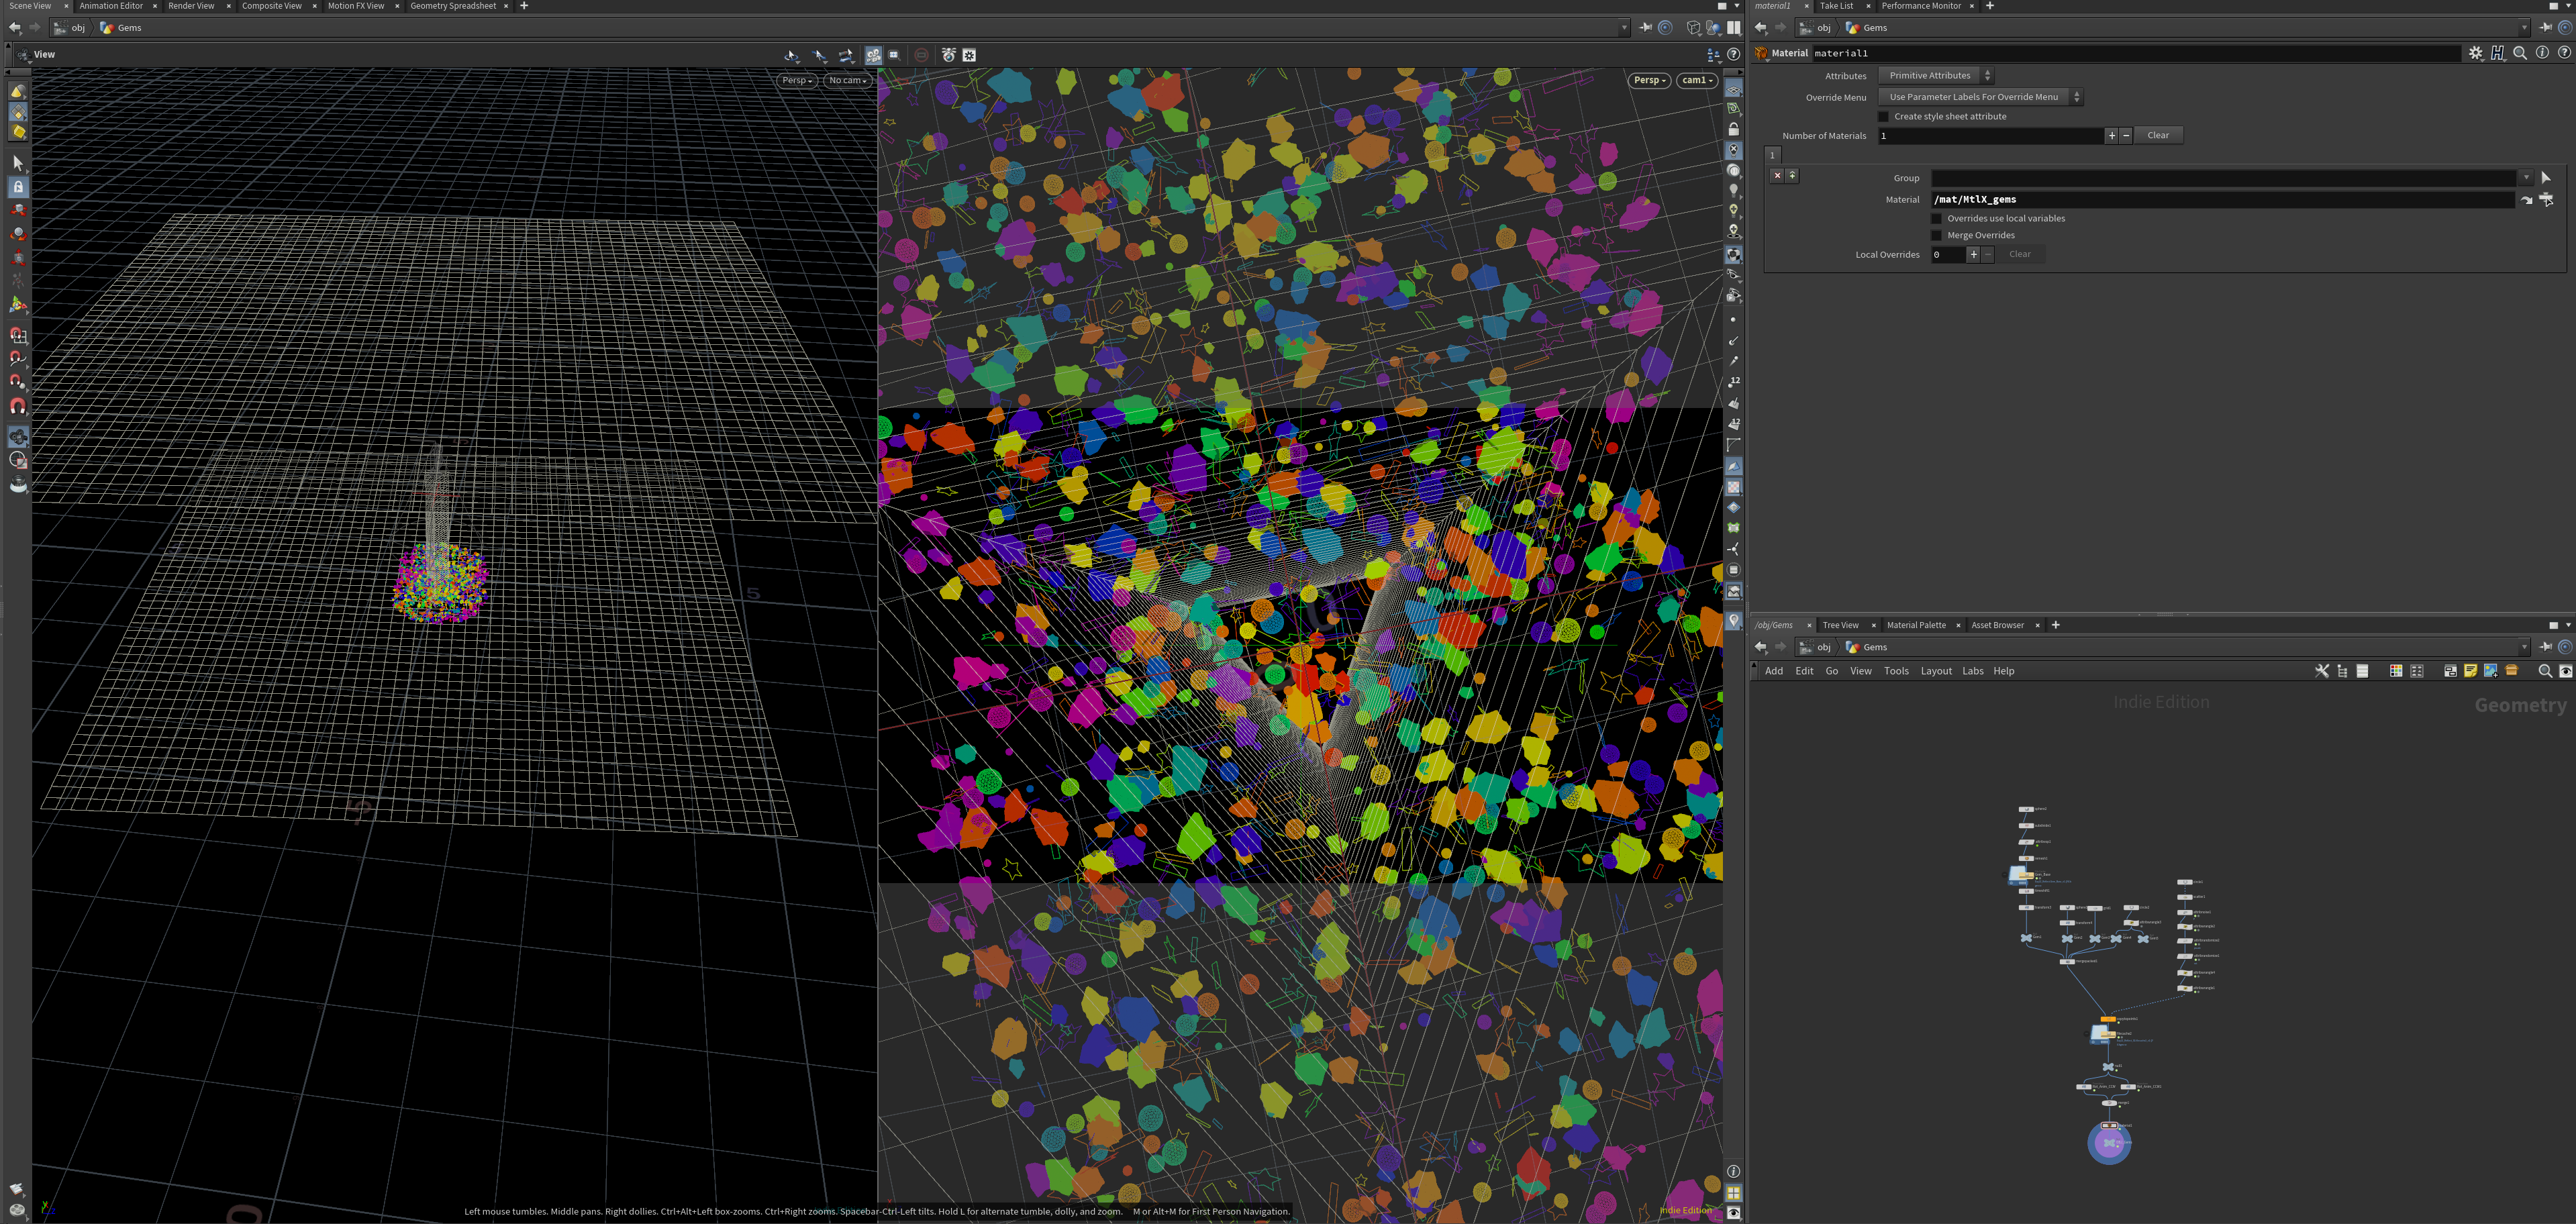The height and width of the screenshot is (1224, 2576).
Task: Open the Override Menu dropdown
Action: tap(1980, 97)
